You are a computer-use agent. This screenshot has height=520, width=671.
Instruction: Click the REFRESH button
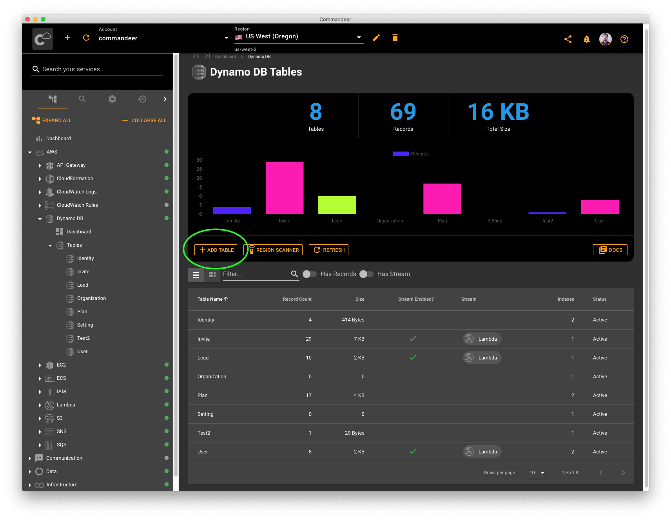[329, 250]
